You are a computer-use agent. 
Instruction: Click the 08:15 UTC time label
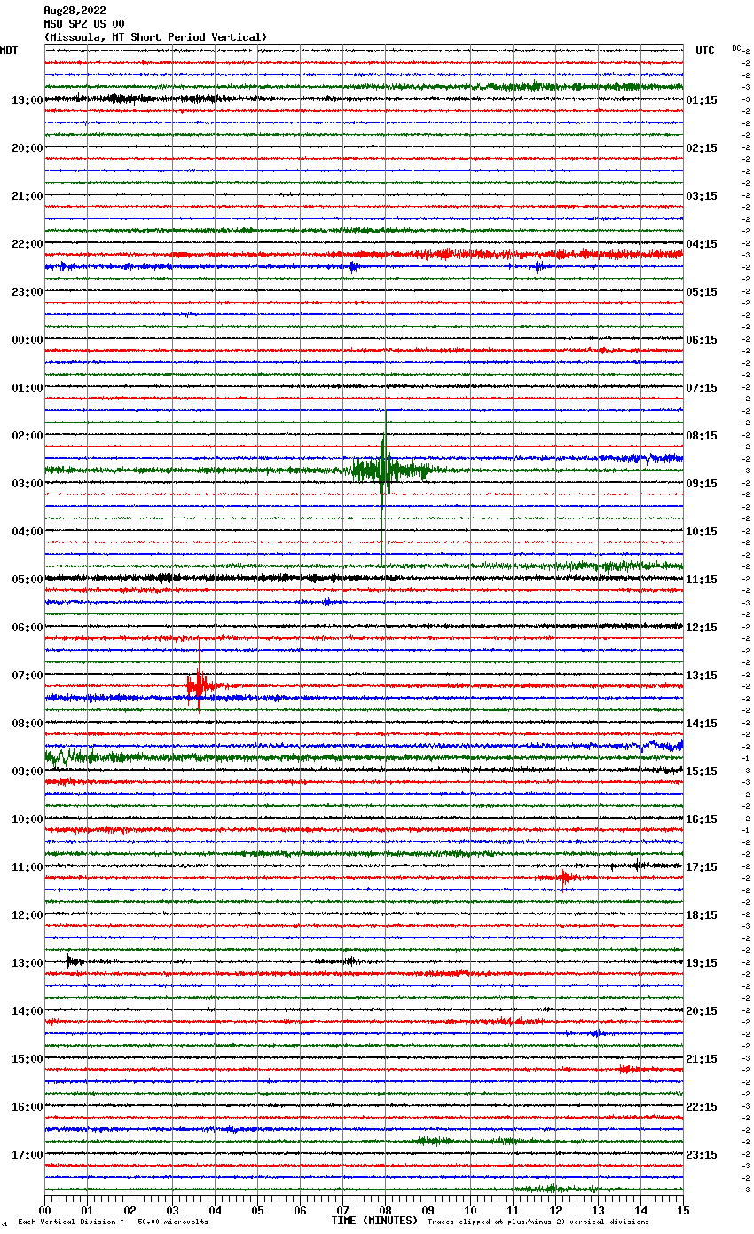tap(702, 436)
